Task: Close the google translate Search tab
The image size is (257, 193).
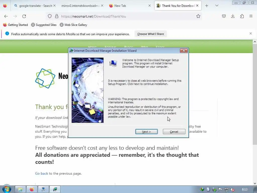Action: pyautogui.click(x=54, y=6)
